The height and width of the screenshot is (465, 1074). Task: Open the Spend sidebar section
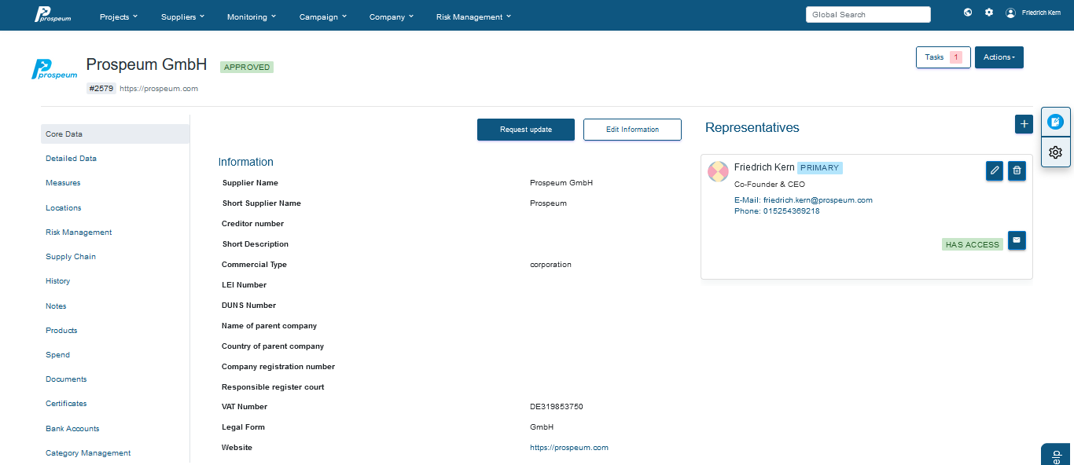(57, 355)
